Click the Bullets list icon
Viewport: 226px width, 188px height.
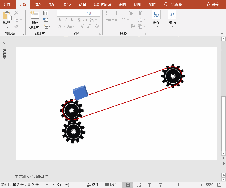[108, 13]
